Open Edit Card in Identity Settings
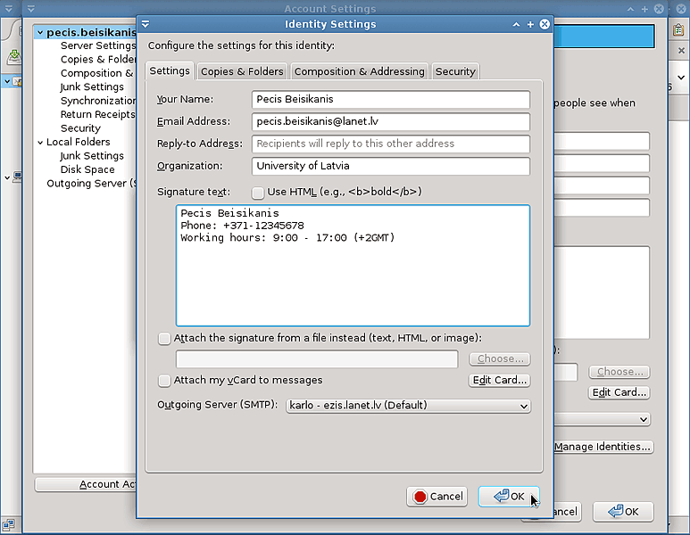Image resolution: width=690 pixels, height=535 pixels. point(500,380)
